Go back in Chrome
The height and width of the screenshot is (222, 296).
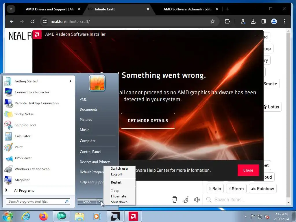click(x=12, y=21)
